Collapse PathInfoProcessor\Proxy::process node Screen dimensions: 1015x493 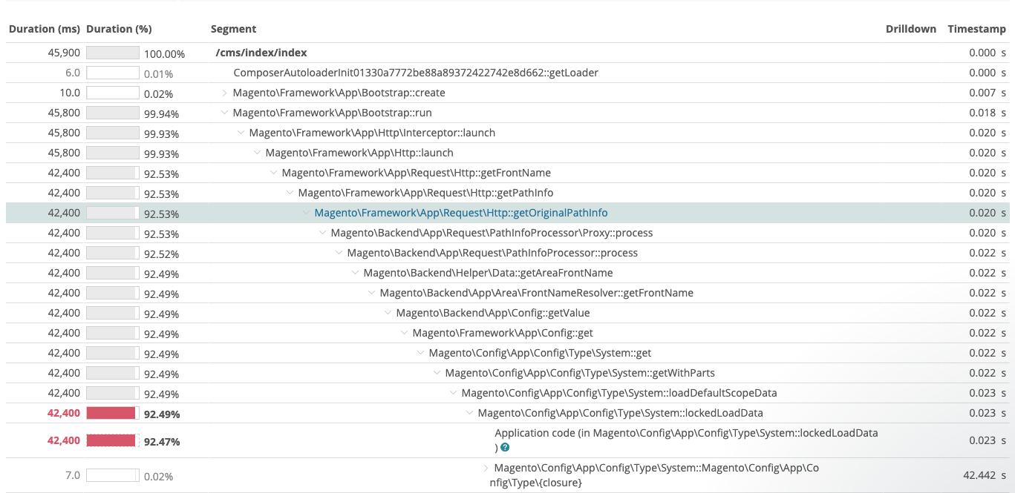(x=322, y=233)
